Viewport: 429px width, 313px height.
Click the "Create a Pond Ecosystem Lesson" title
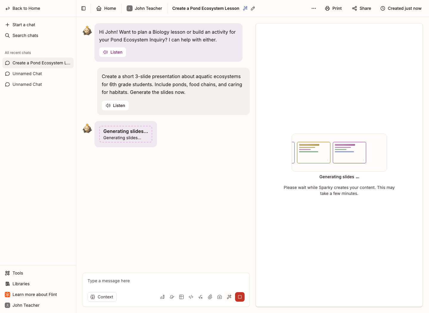[x=206, y=8]
